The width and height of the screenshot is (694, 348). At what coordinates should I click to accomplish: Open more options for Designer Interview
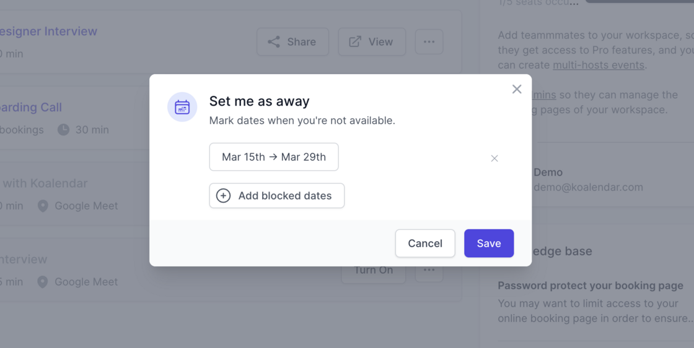pos(429,42)
